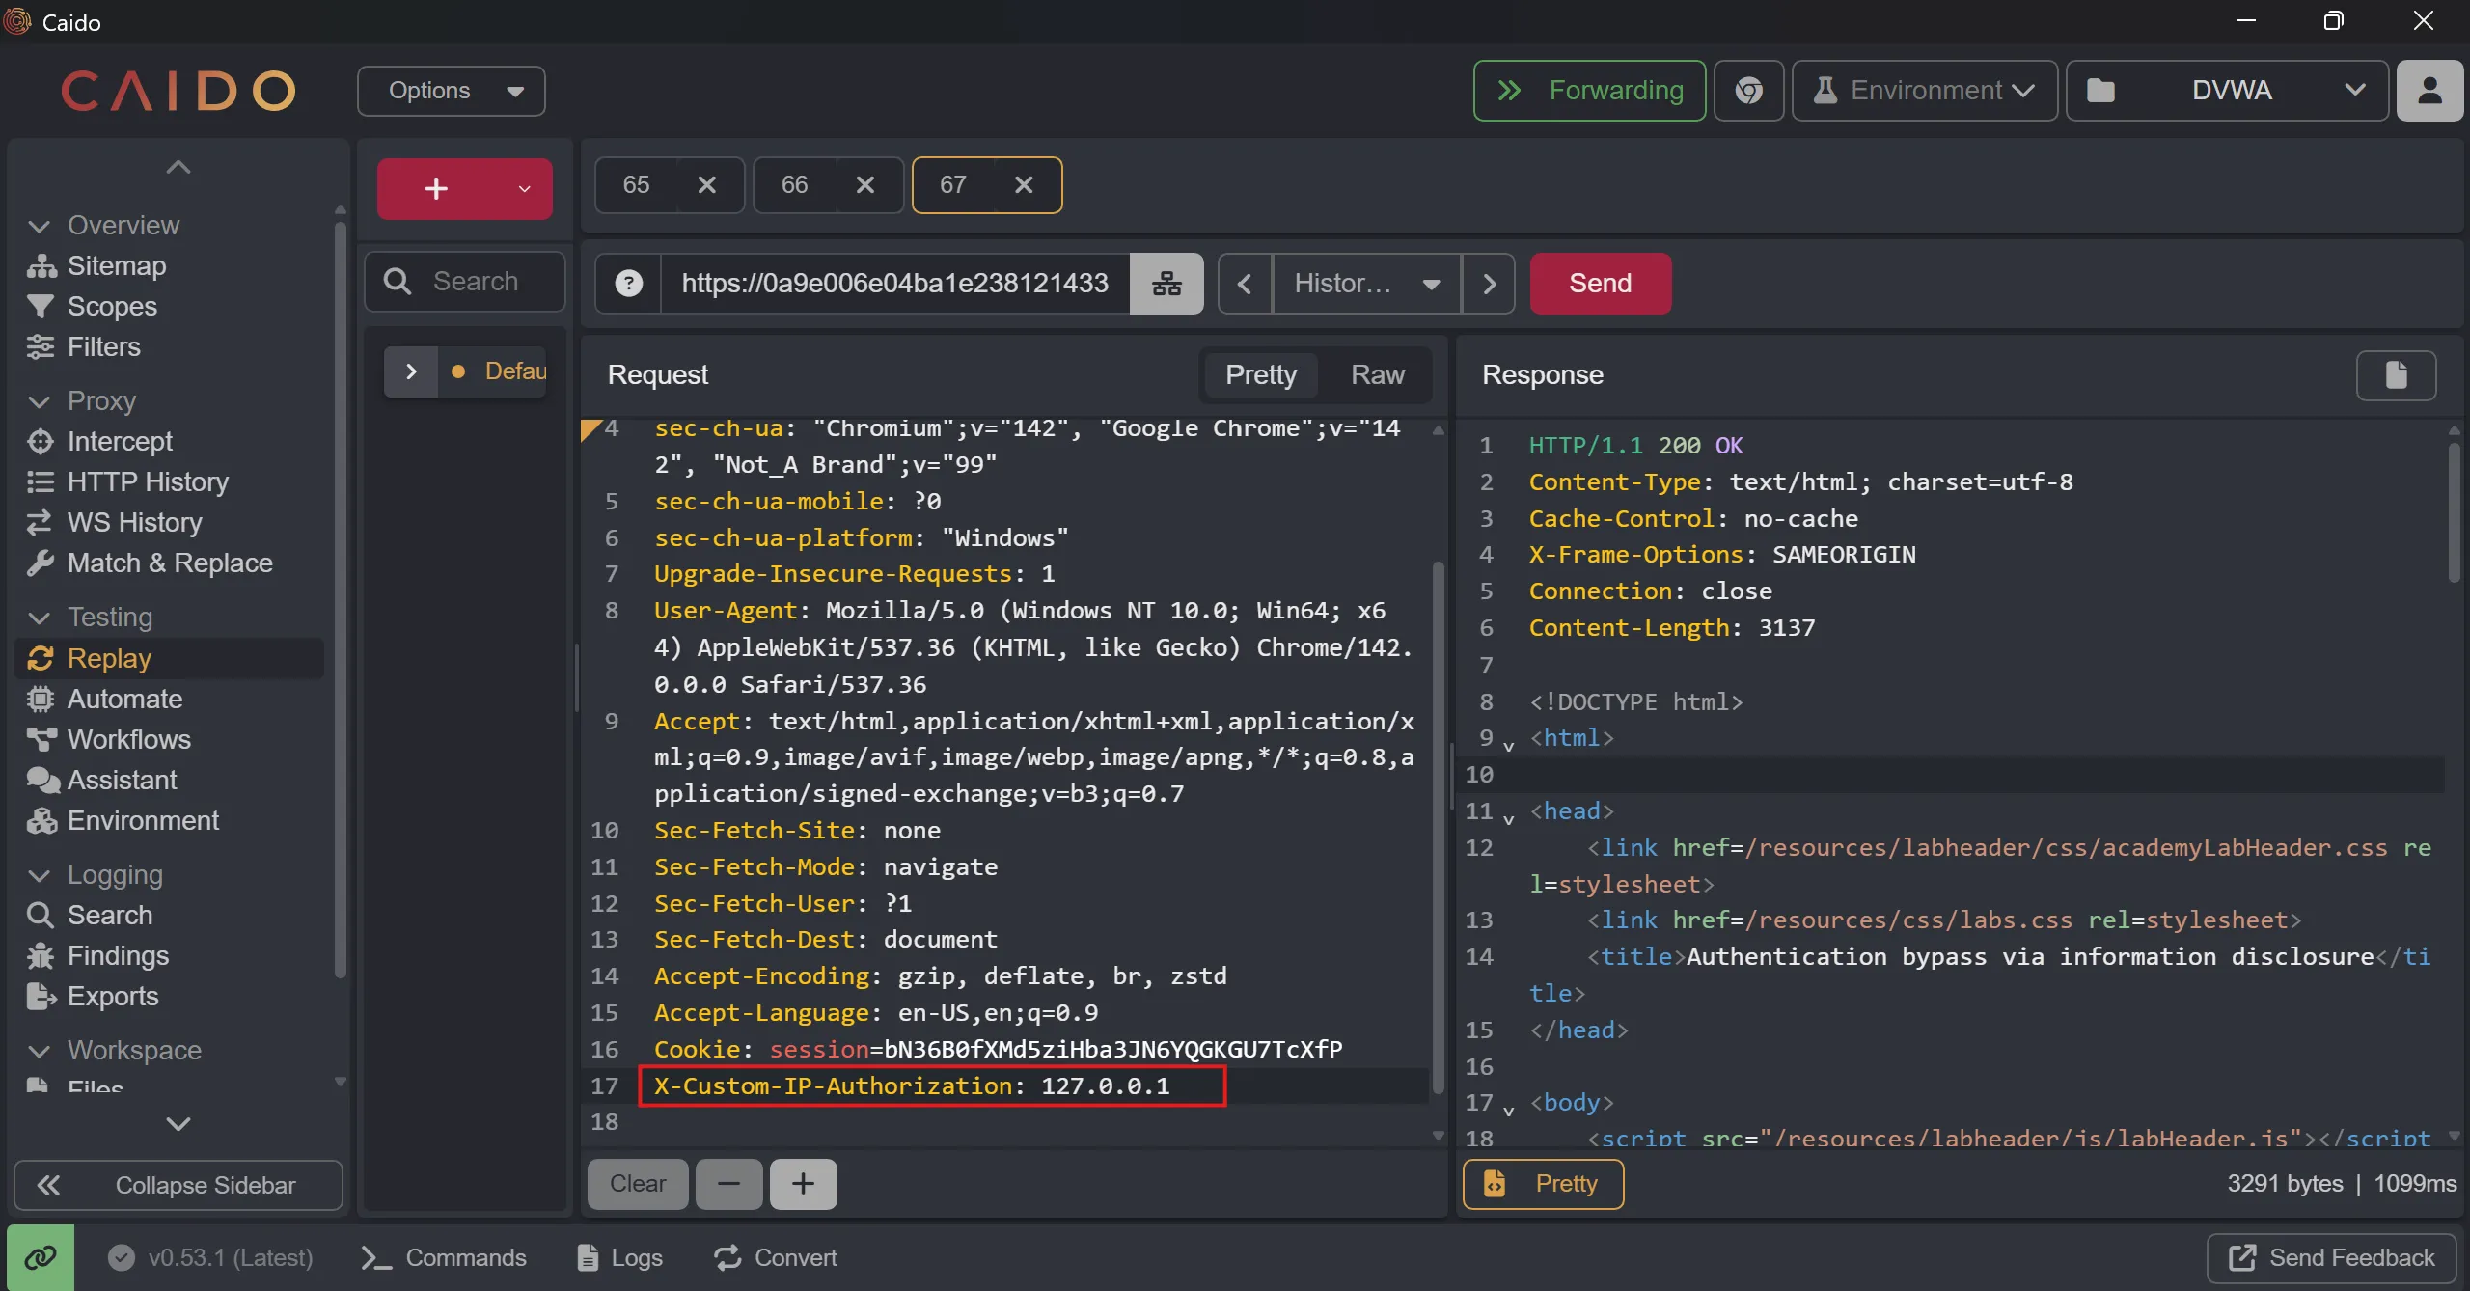Click the response pane vertical scrollbar
2470x1291 pixels.
[2454, 511]
